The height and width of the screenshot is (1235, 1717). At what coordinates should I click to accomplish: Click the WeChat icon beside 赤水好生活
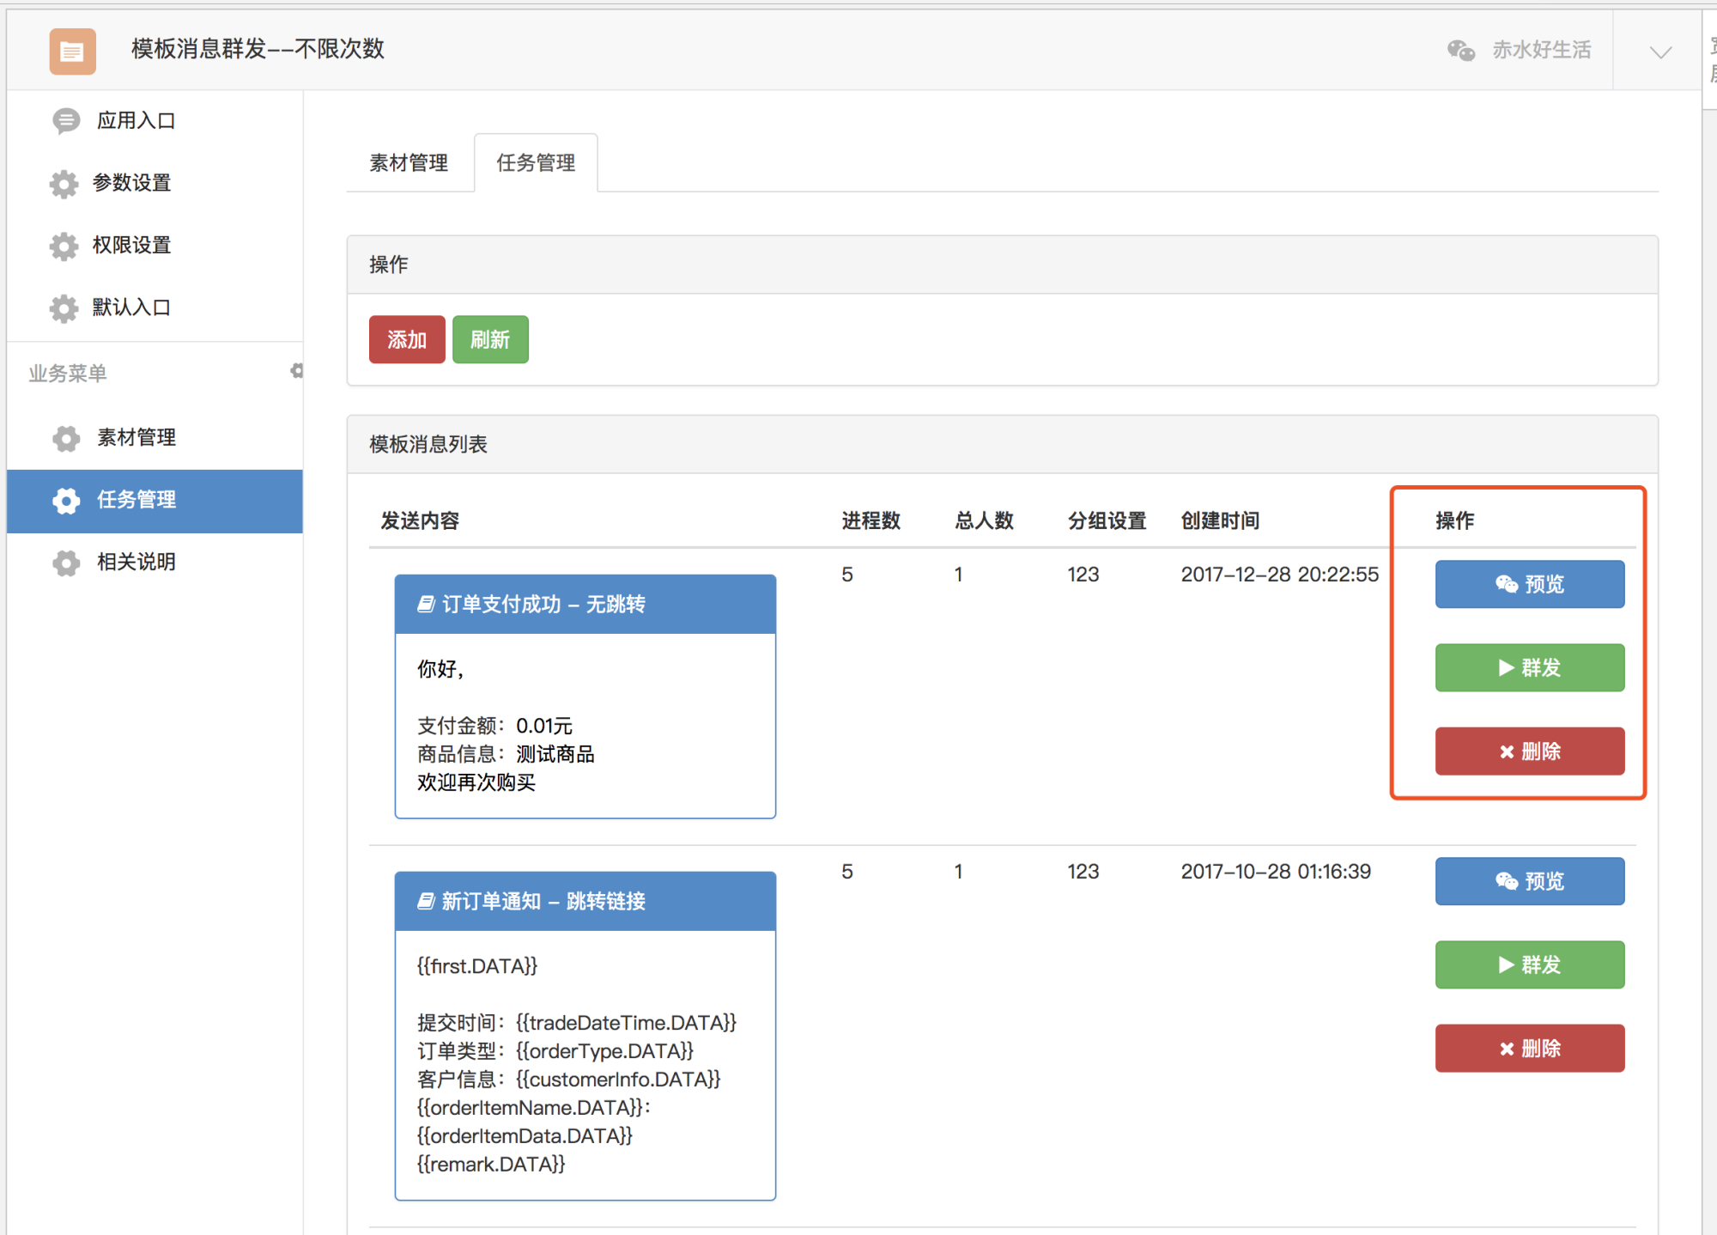tap(1460, 50)
